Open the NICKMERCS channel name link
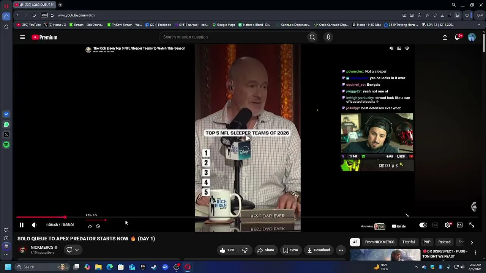486x273 pixels. pos(42,248)
